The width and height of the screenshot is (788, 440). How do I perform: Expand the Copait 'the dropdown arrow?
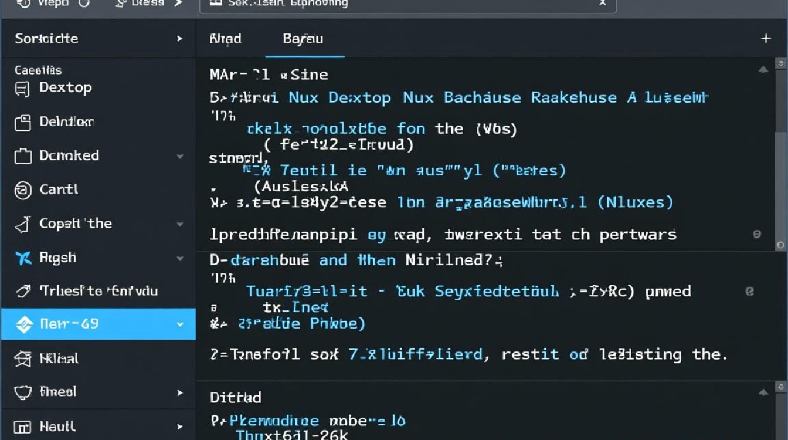(180, 224)
